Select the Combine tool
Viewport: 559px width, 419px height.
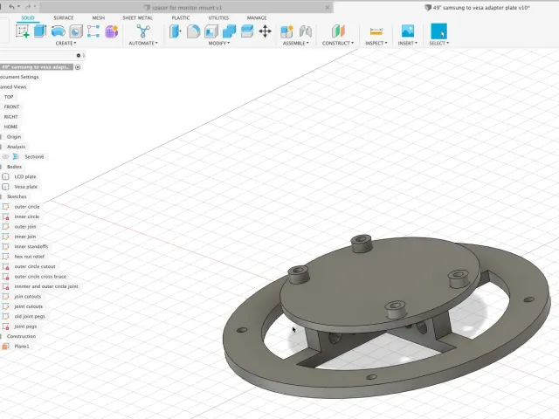(229, 31)
